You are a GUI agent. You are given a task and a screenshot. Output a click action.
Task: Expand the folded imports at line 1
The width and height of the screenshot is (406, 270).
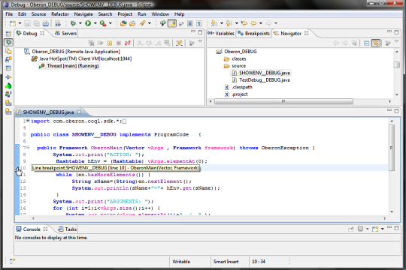(x=28, y=121)
